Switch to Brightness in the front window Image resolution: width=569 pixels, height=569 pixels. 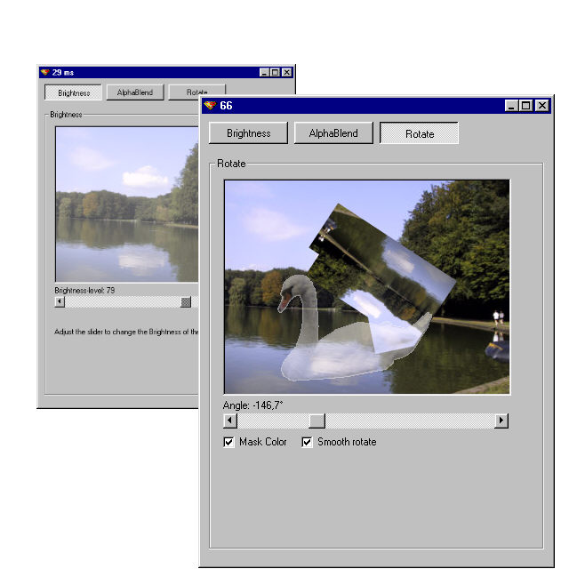(248, 133)
